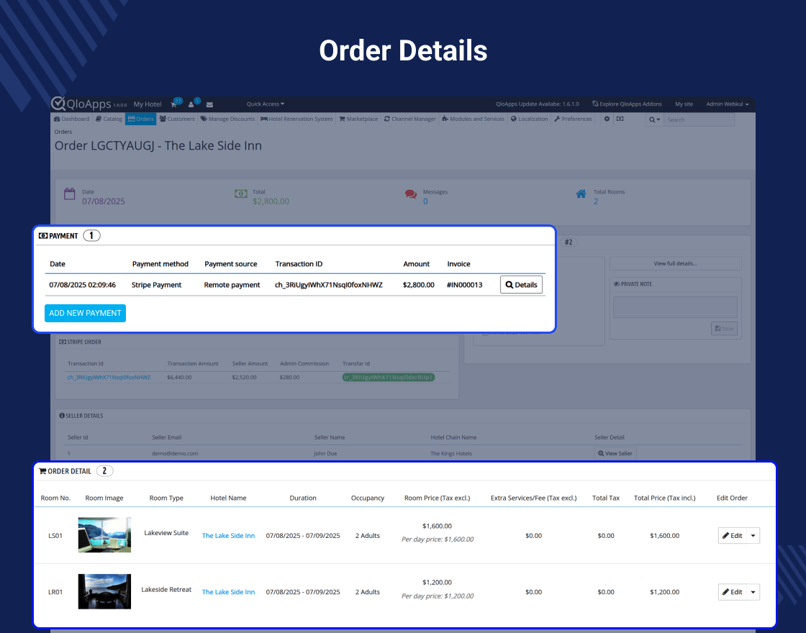Click the QloApps Update Available notice
This screenshot has height=633, width=806.
tap(537, 104)
